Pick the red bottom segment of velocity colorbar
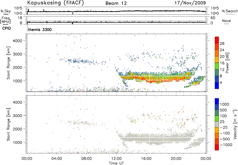 pyautogui.click(x=217, y=147)
